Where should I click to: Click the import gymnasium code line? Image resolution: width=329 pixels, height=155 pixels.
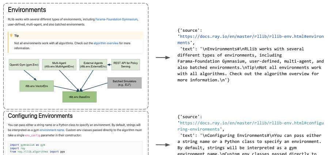pos(24,145)
